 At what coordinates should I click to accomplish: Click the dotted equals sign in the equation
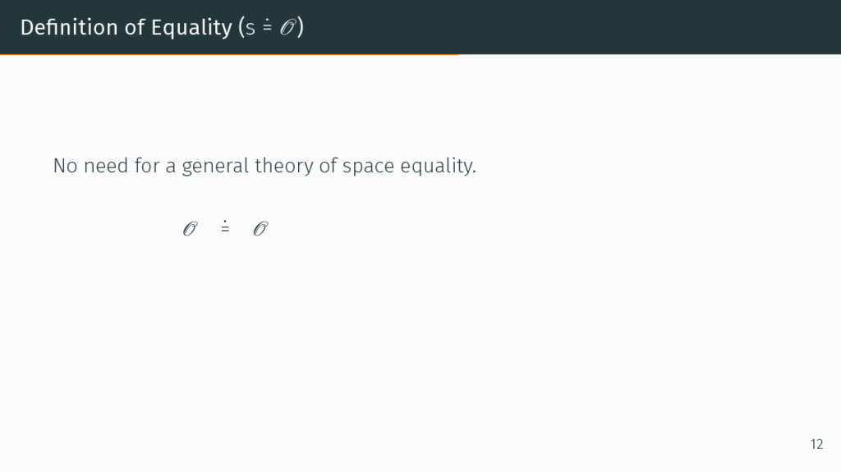tap(224, 227)
